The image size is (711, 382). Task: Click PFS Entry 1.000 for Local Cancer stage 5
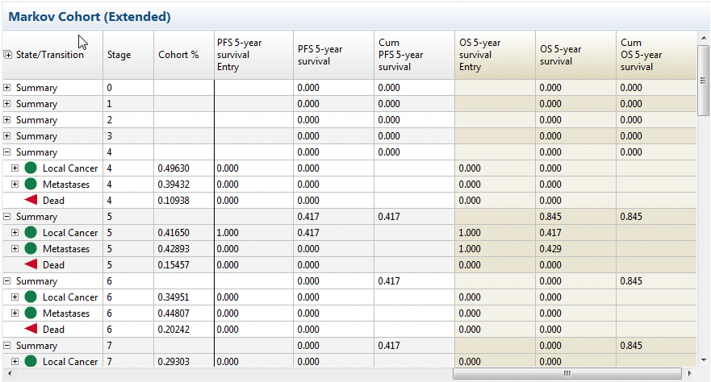click(228, 233)
